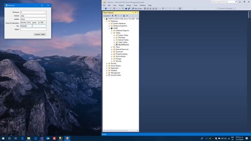Click the navigate back arrow in SSMS toolbar
Viewport: 251px width, 141px height.
tap(105, 9)
